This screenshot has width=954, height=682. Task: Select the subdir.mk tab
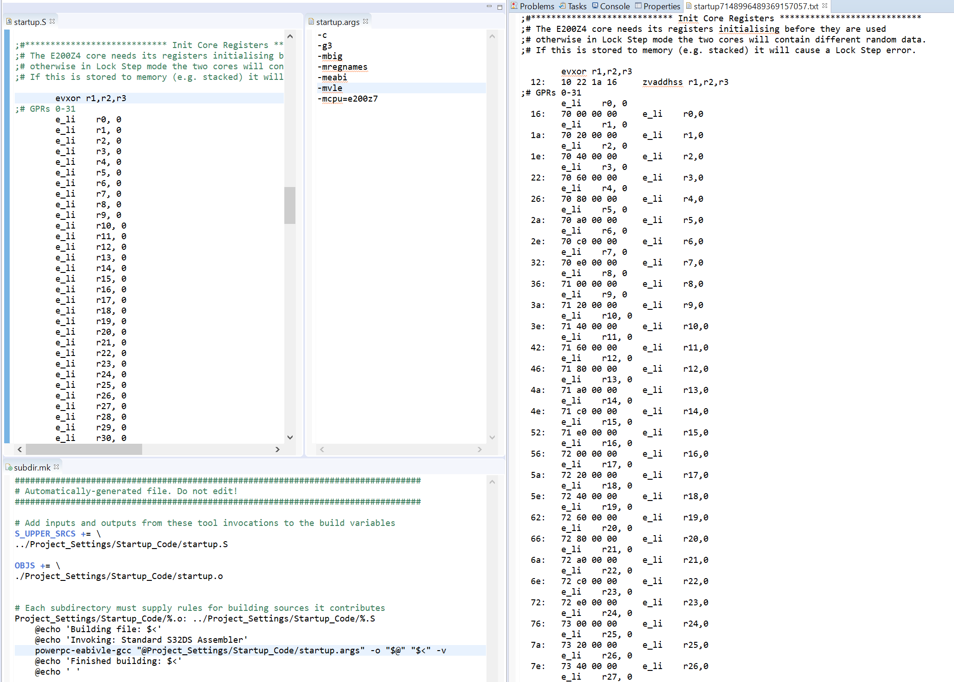31,467
